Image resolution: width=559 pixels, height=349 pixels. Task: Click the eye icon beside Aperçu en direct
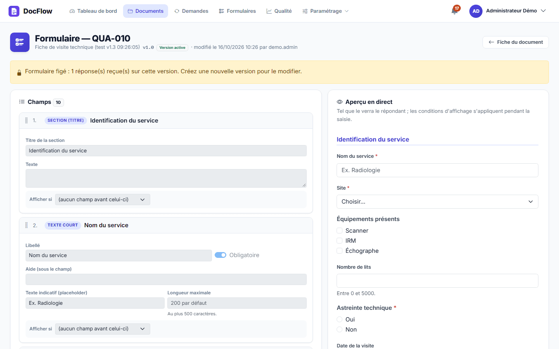coord(340,102)
